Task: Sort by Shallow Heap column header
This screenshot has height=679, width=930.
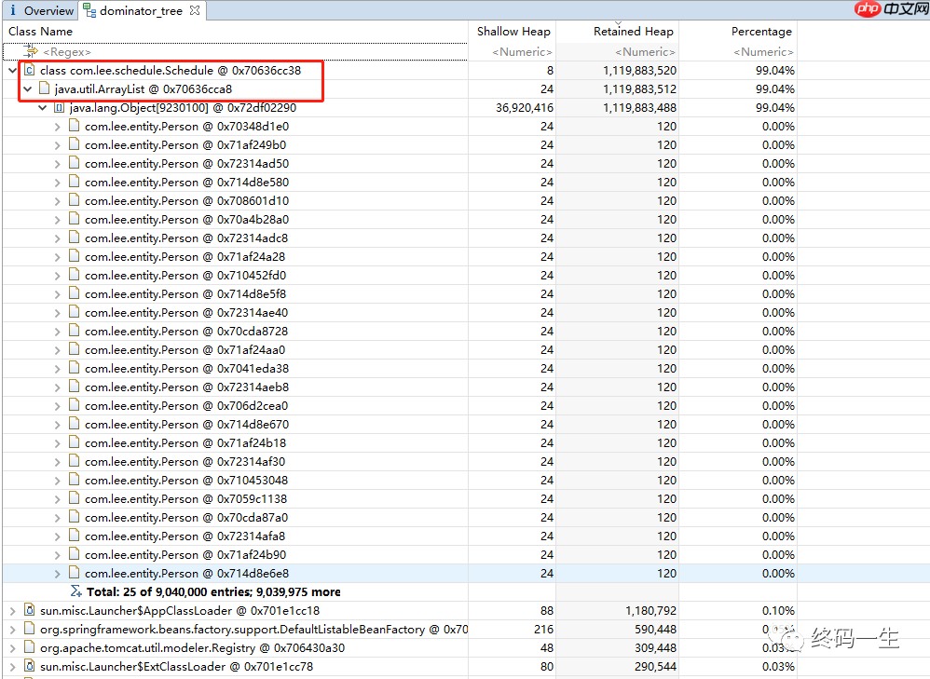Action: [x=513, y=32]
